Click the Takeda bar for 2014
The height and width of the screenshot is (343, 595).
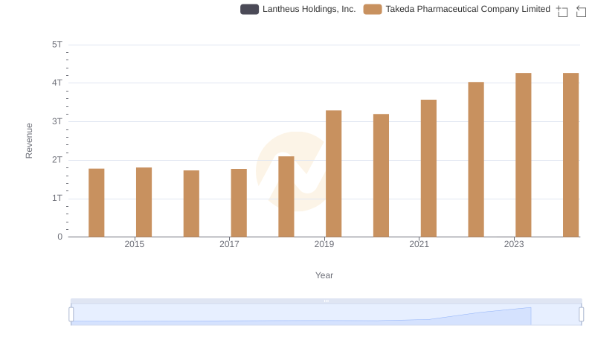click(97, 203)
